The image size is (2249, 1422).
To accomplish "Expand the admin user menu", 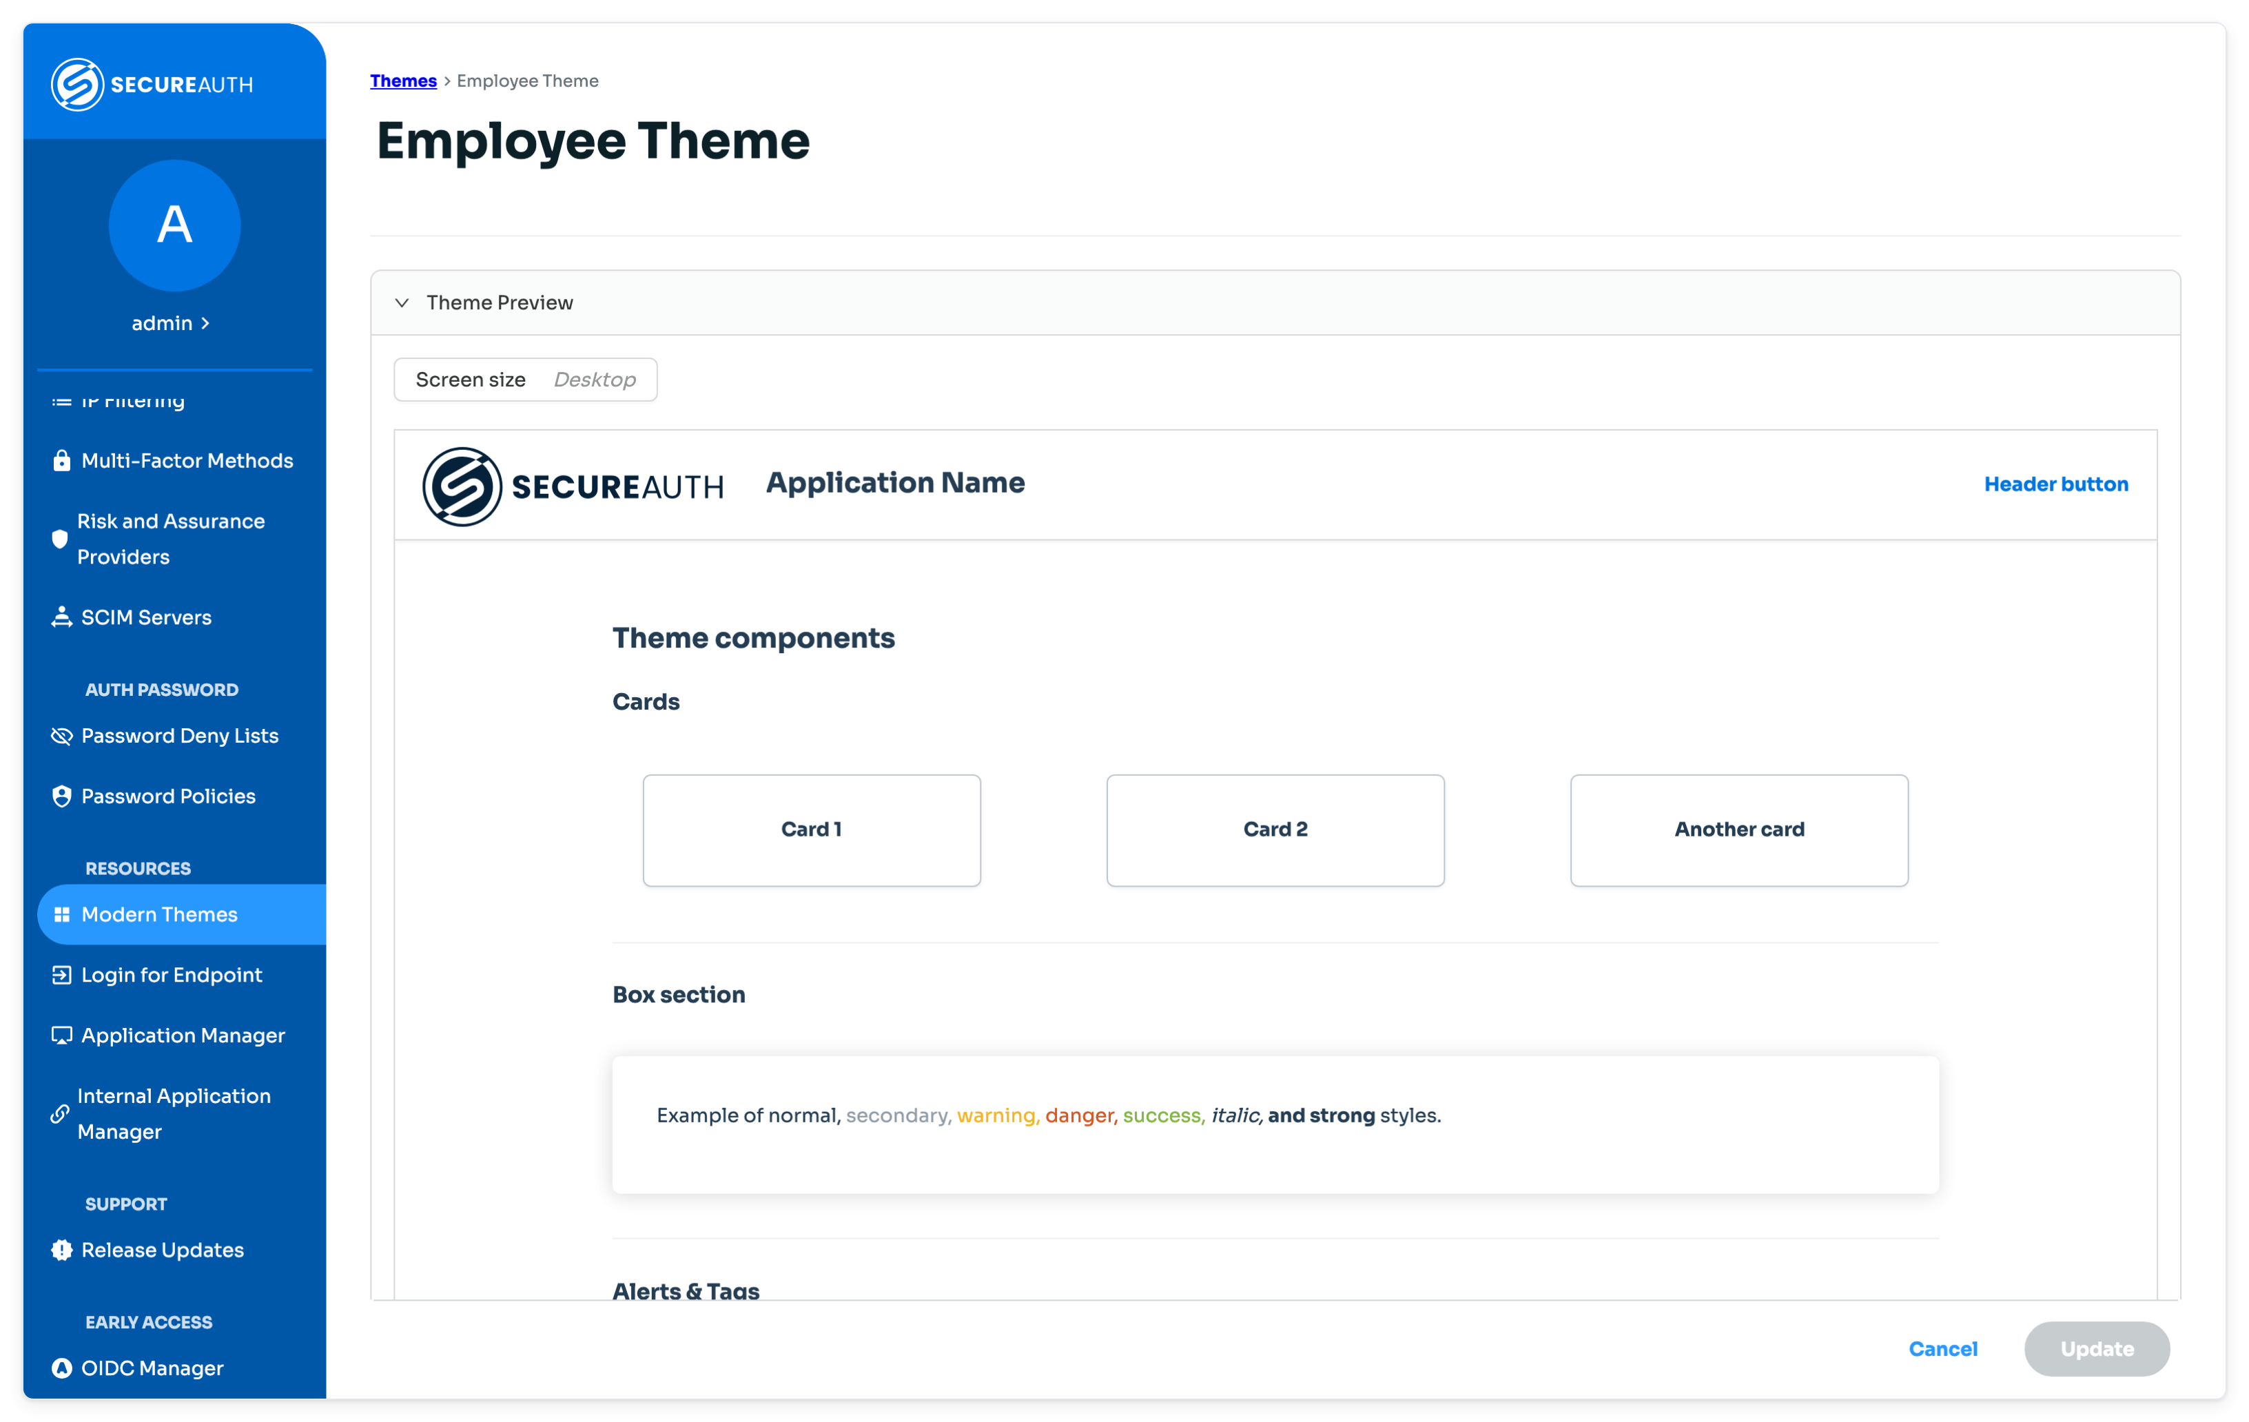I will tap(171, 323).
